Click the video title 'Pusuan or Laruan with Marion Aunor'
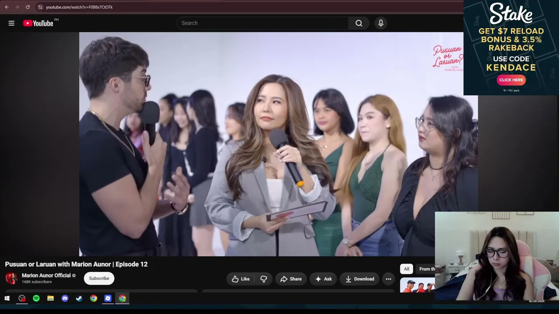Screen dimensions: 559x314 76,264
